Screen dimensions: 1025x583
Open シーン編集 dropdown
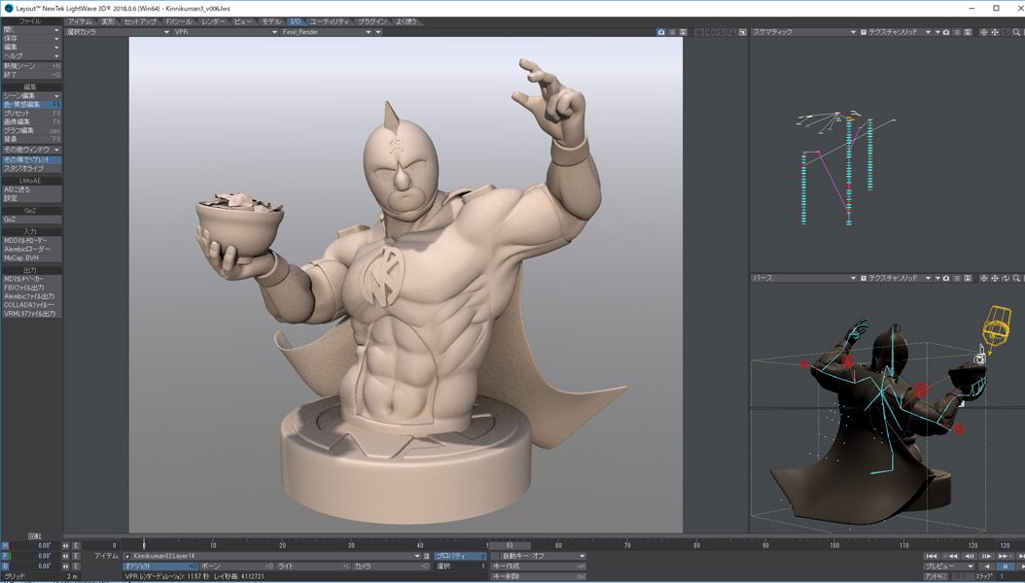31,96
